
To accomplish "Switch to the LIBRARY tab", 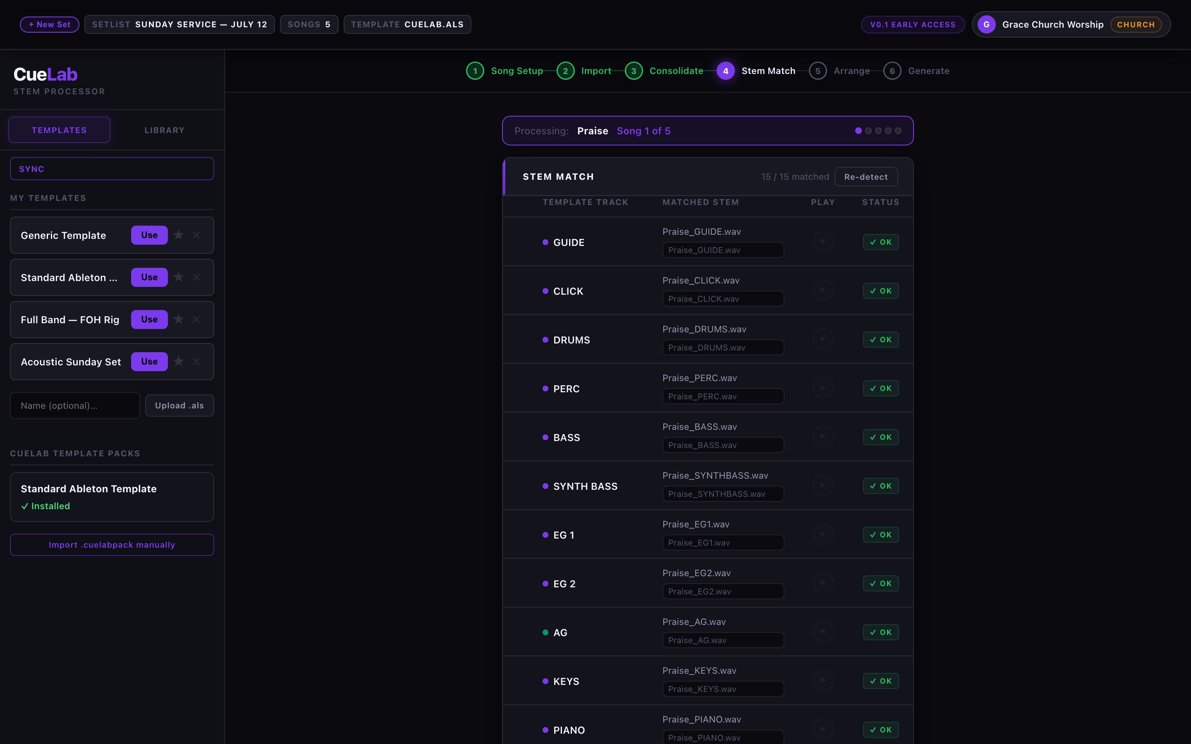I will [x=164, y=130].
